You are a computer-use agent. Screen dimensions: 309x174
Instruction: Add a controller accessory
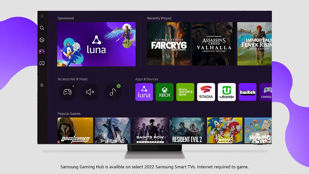pyautogui.click(x=67, y=92)
